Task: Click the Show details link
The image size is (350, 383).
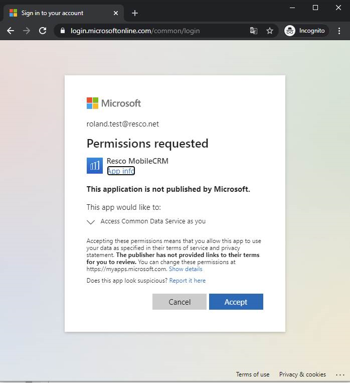Action: click(x=186, y=269)
